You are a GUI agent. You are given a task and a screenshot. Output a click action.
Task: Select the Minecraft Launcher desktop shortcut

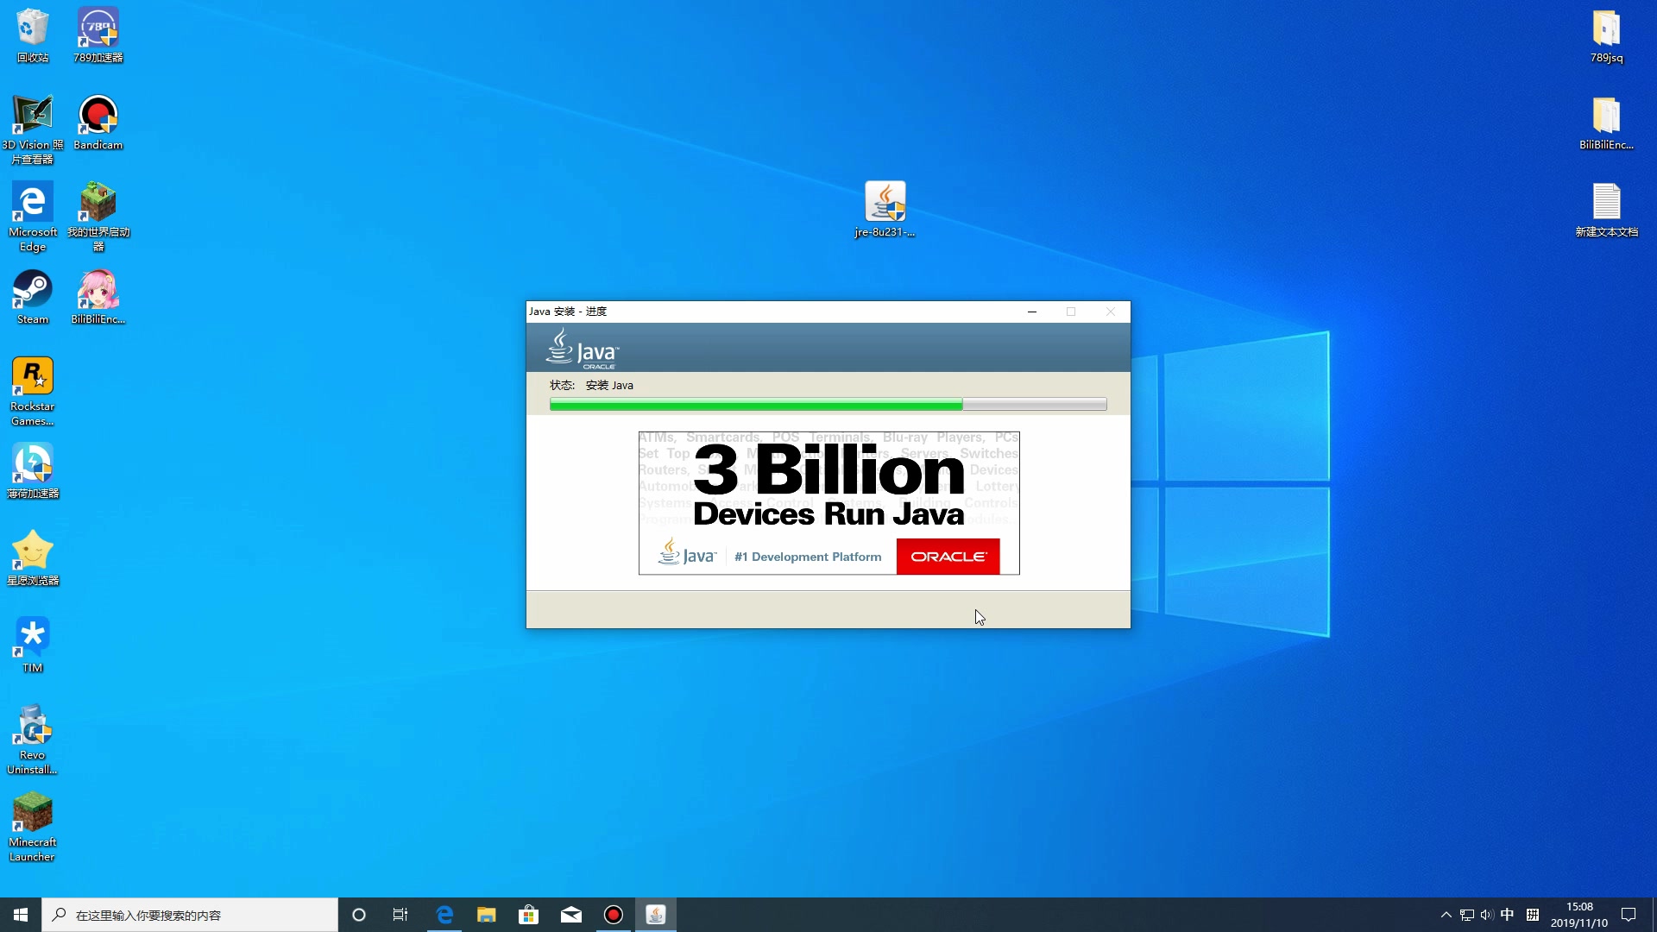[33, 827]
